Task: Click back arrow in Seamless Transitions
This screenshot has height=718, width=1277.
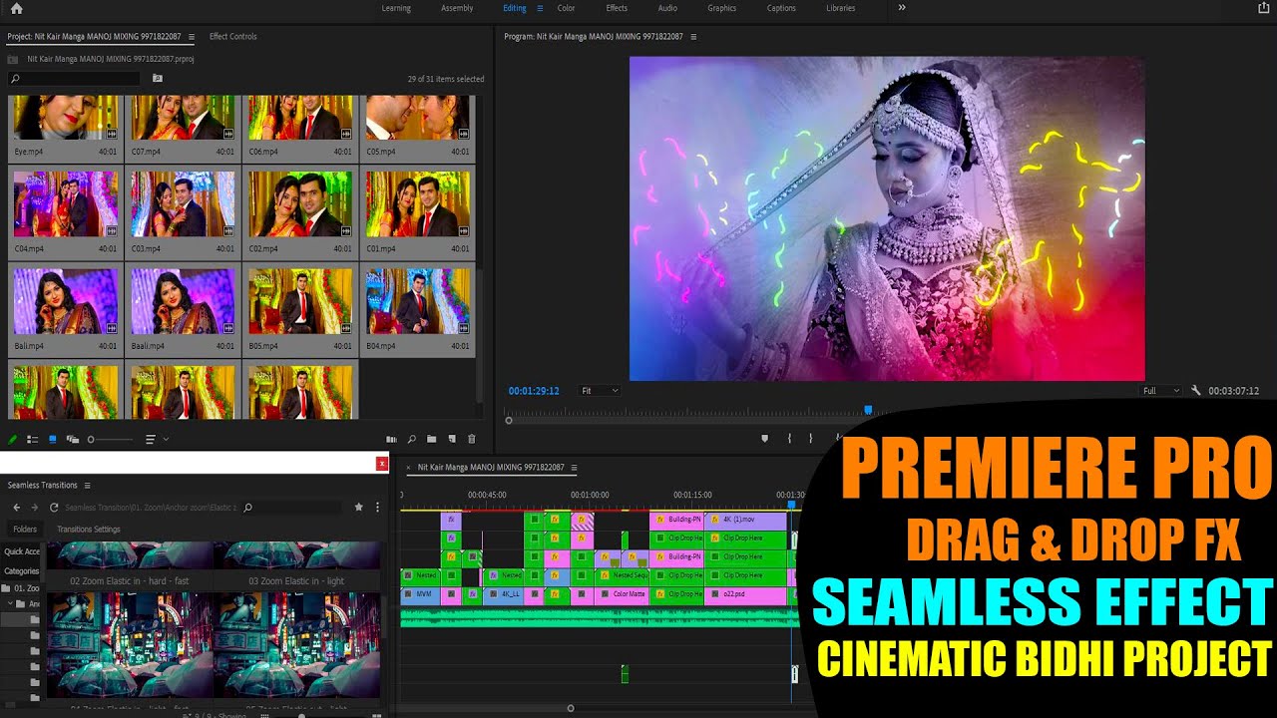Action: (16, 508)
